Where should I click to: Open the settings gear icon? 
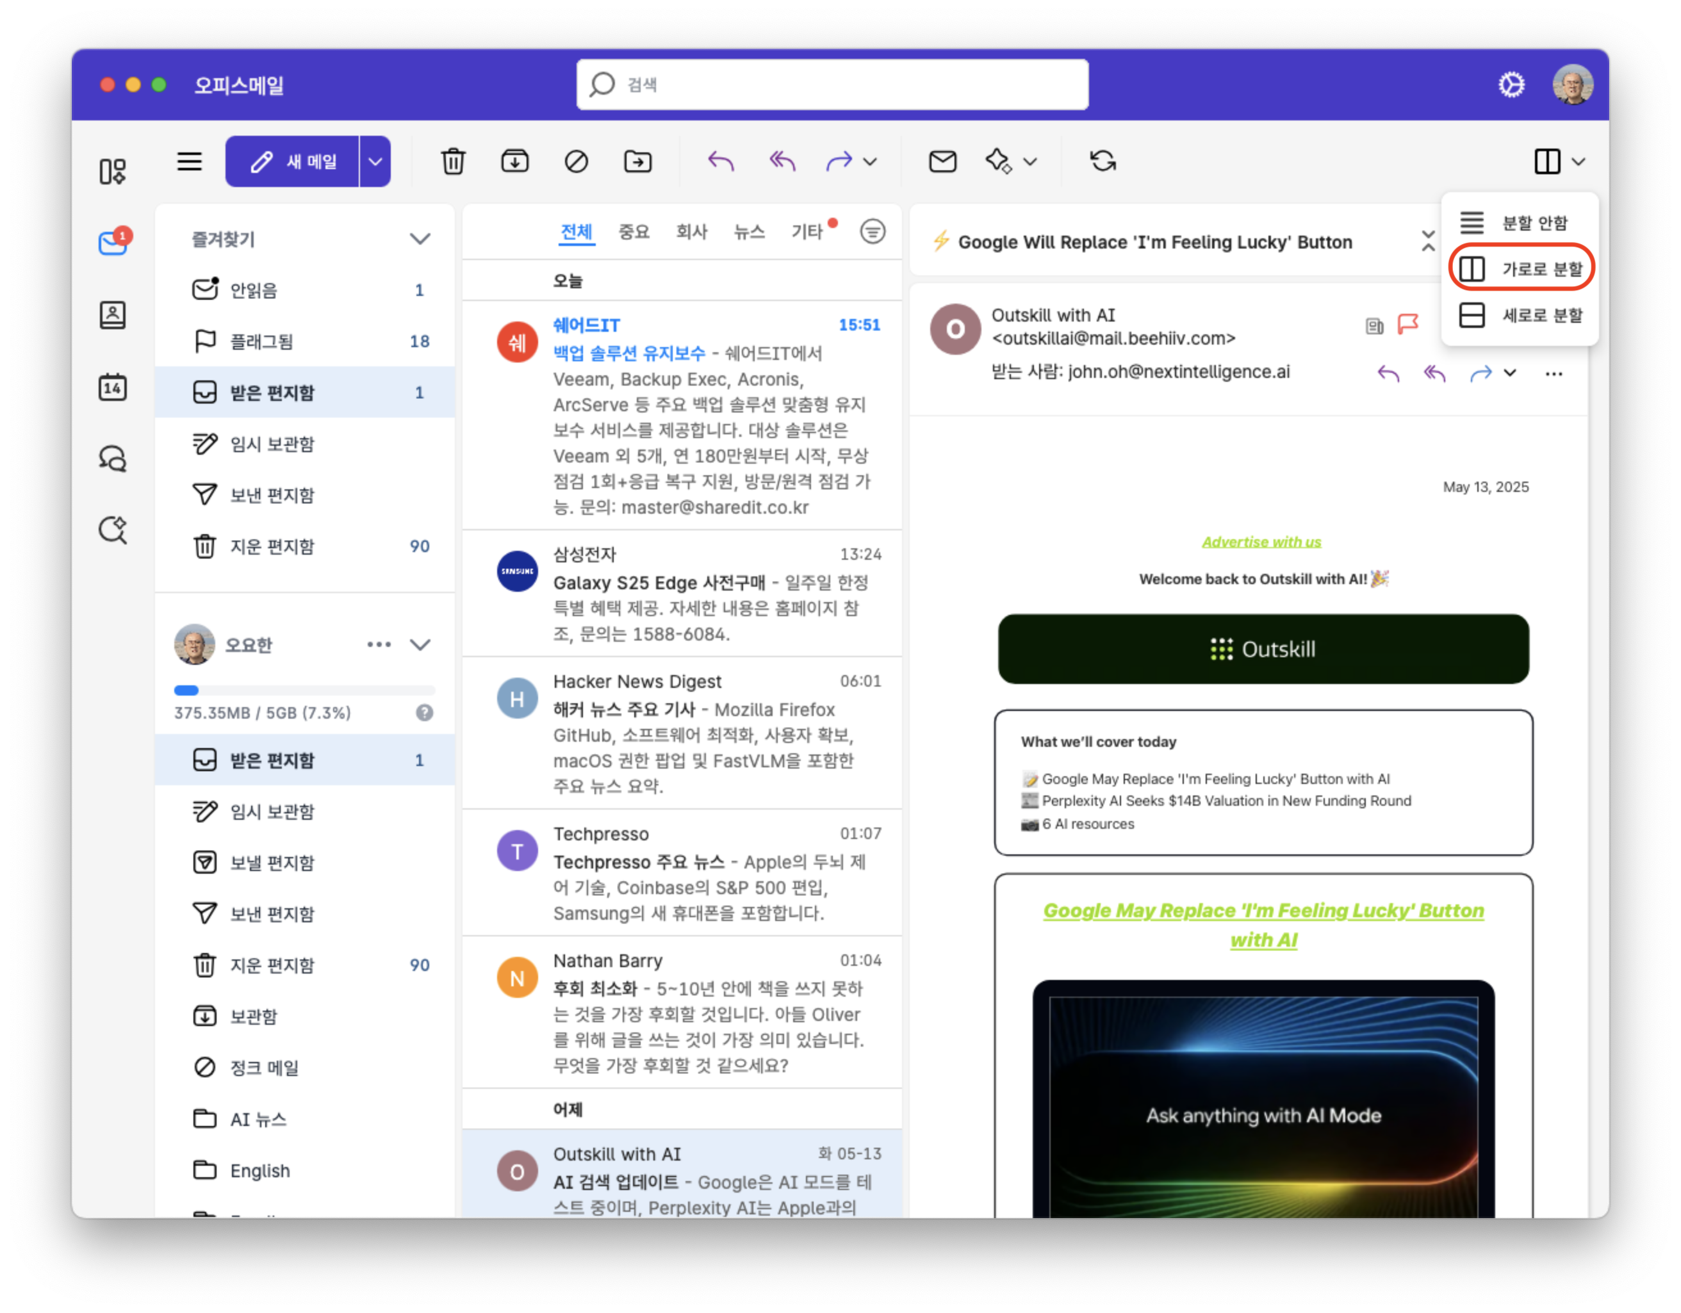coord(1512,85)
